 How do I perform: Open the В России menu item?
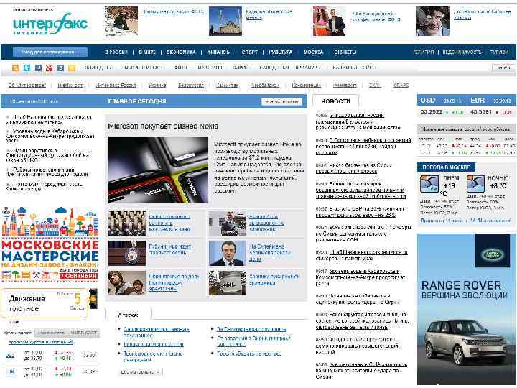click(x=116, y=52)
